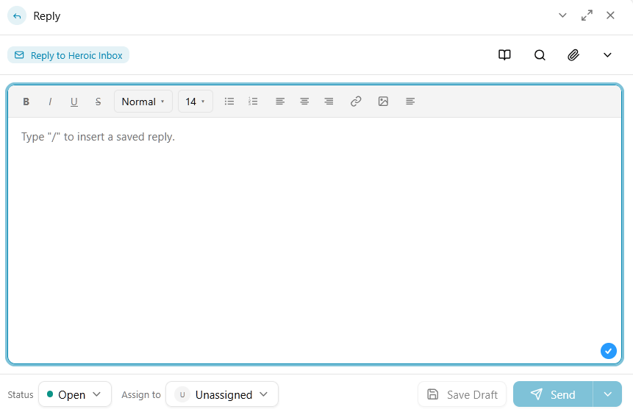Open the Send options dropdown arrow
Screen dimensions: 633x412
[607, 394]
